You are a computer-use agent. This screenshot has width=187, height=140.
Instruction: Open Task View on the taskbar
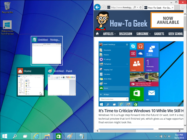tap(25, 136)
